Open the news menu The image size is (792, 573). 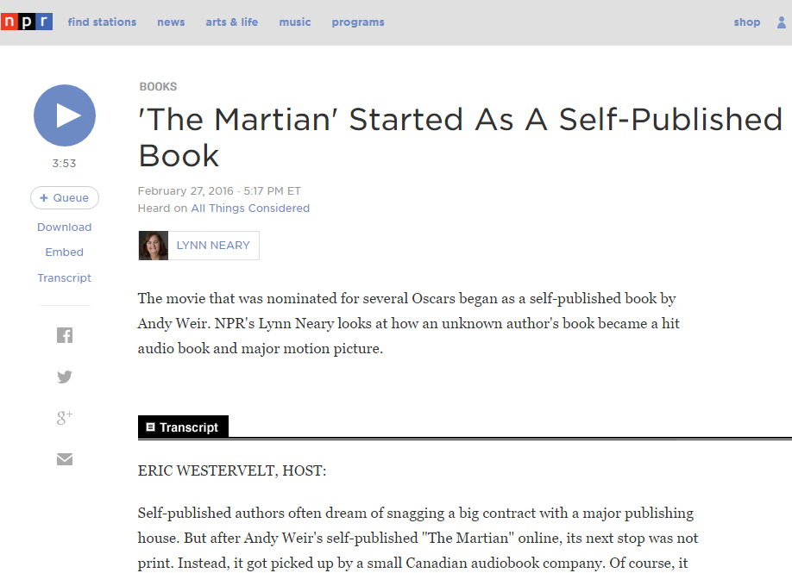(171, 22)
